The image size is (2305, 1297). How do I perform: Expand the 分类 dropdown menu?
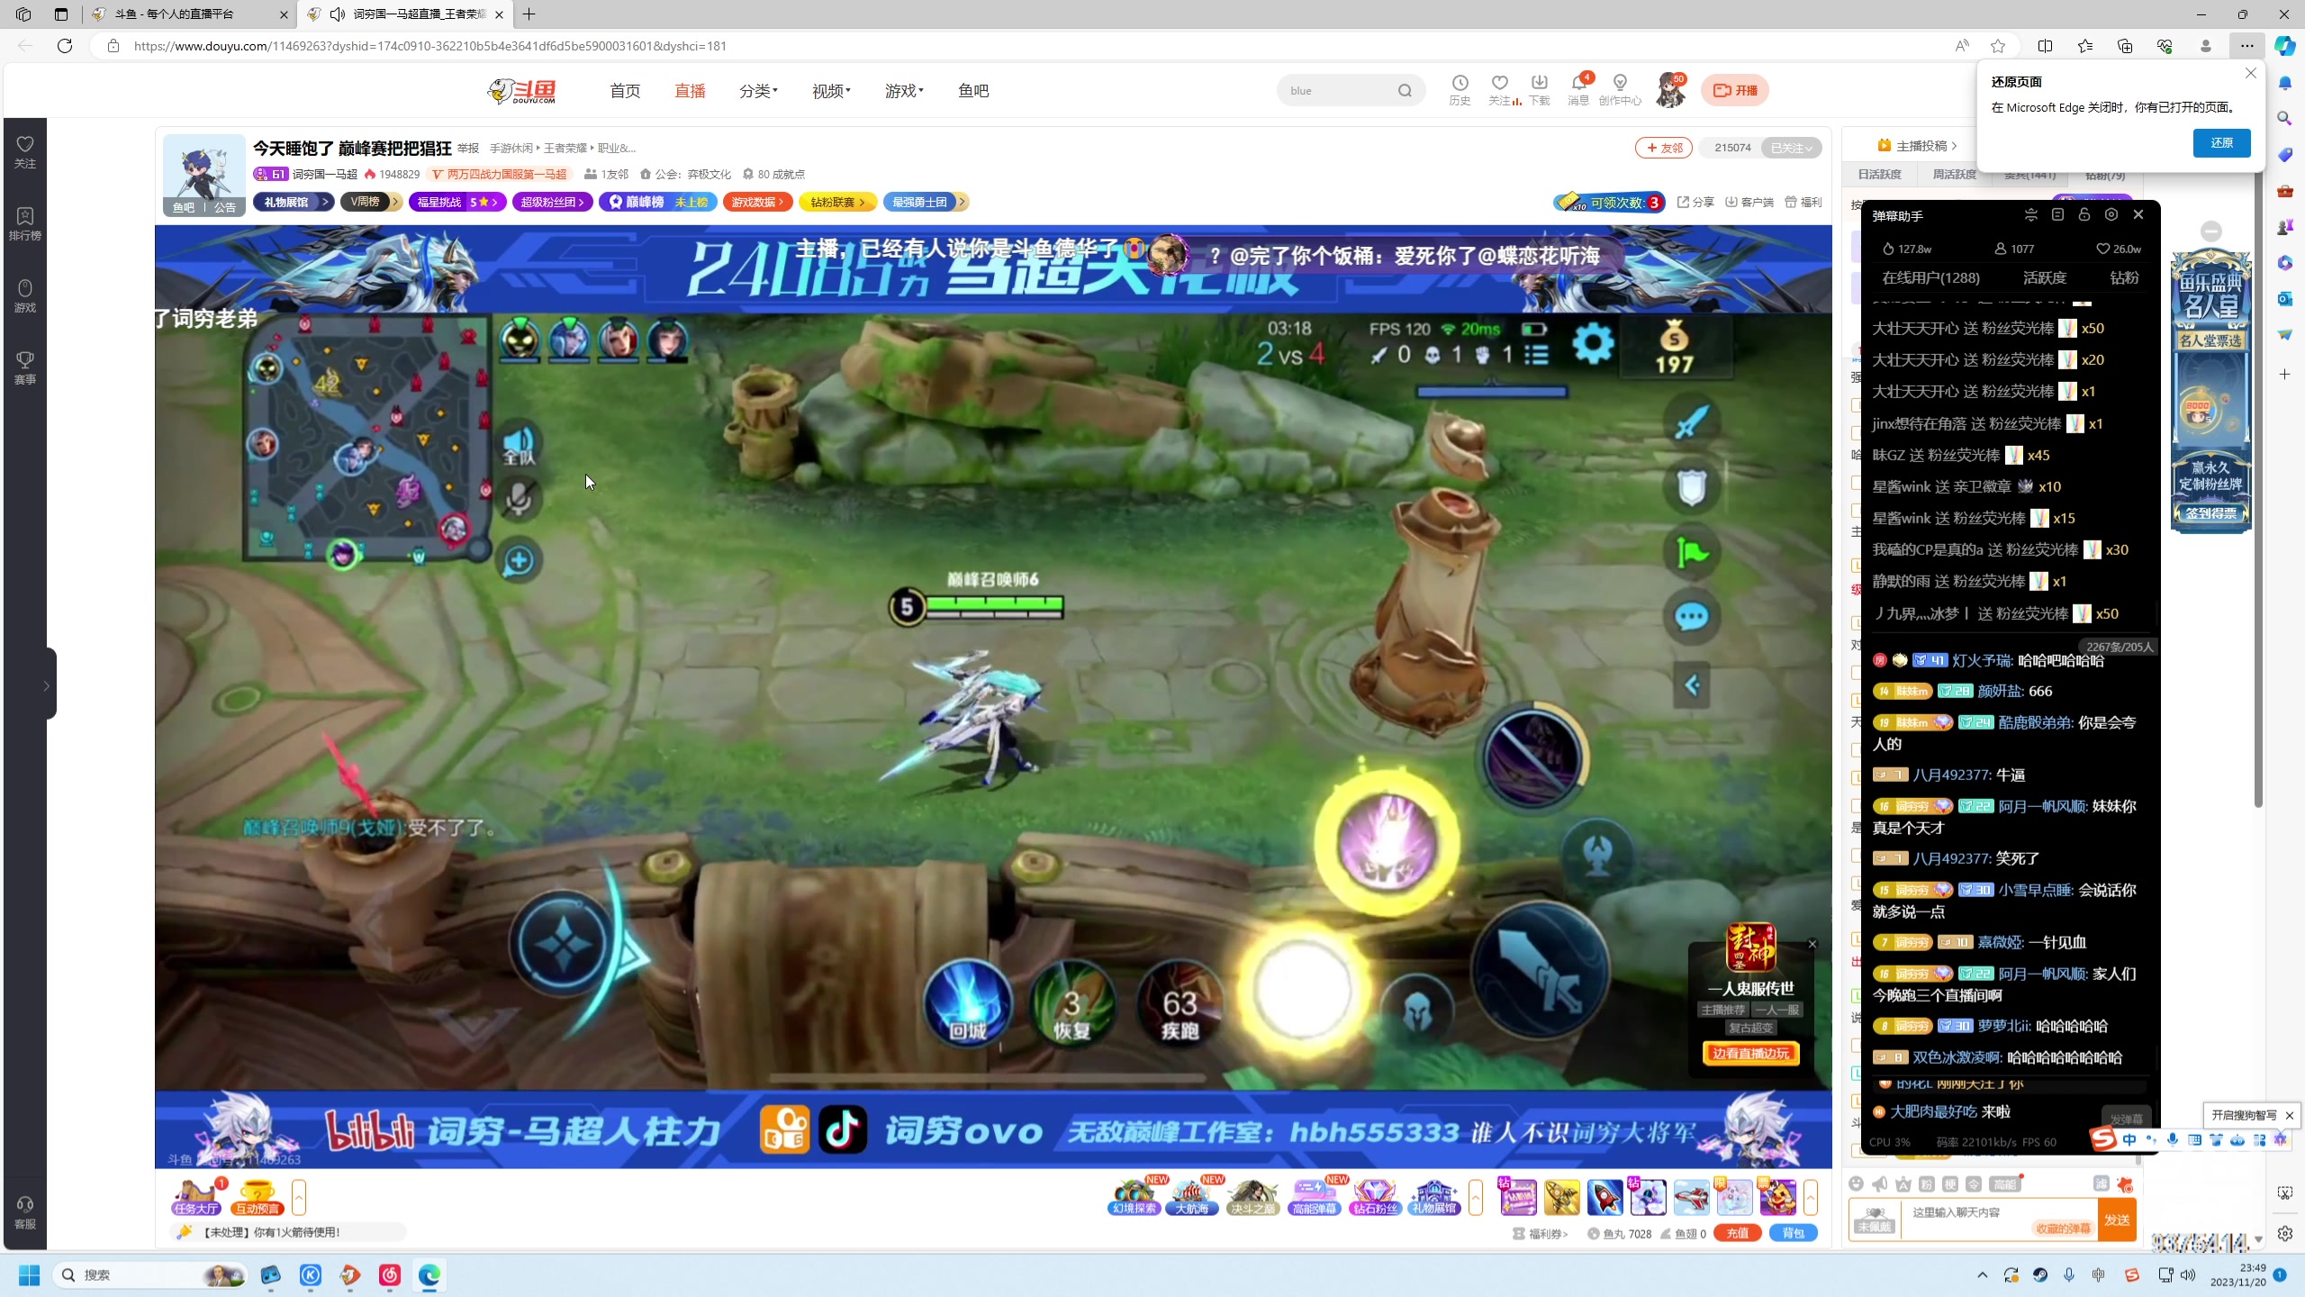coord(757,90)
